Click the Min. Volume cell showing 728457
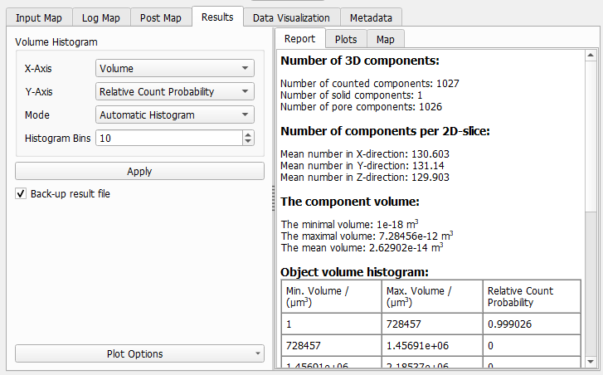 [x=331, y=345]
